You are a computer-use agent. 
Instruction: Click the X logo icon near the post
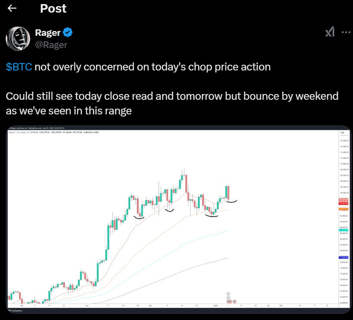(330, 31)
